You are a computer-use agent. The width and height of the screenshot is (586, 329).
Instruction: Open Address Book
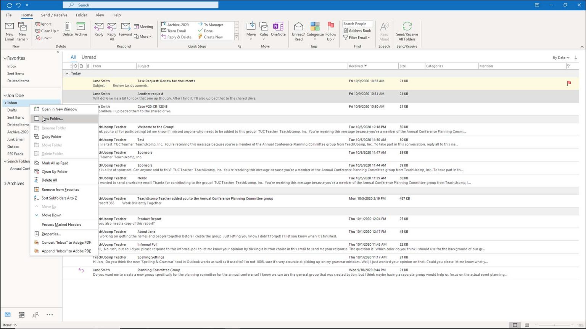357,30
